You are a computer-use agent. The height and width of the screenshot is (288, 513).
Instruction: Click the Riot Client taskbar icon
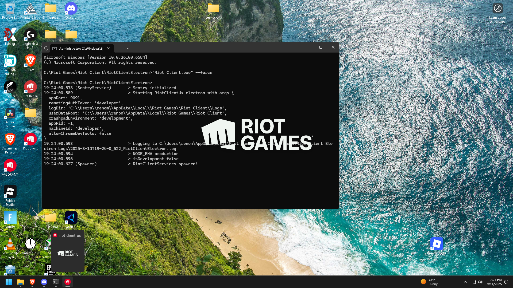pos(68,282)
